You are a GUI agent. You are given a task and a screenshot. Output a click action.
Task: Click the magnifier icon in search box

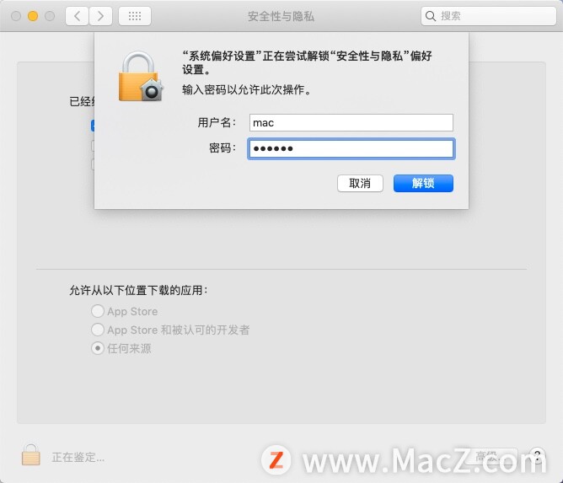coord(430,16)
